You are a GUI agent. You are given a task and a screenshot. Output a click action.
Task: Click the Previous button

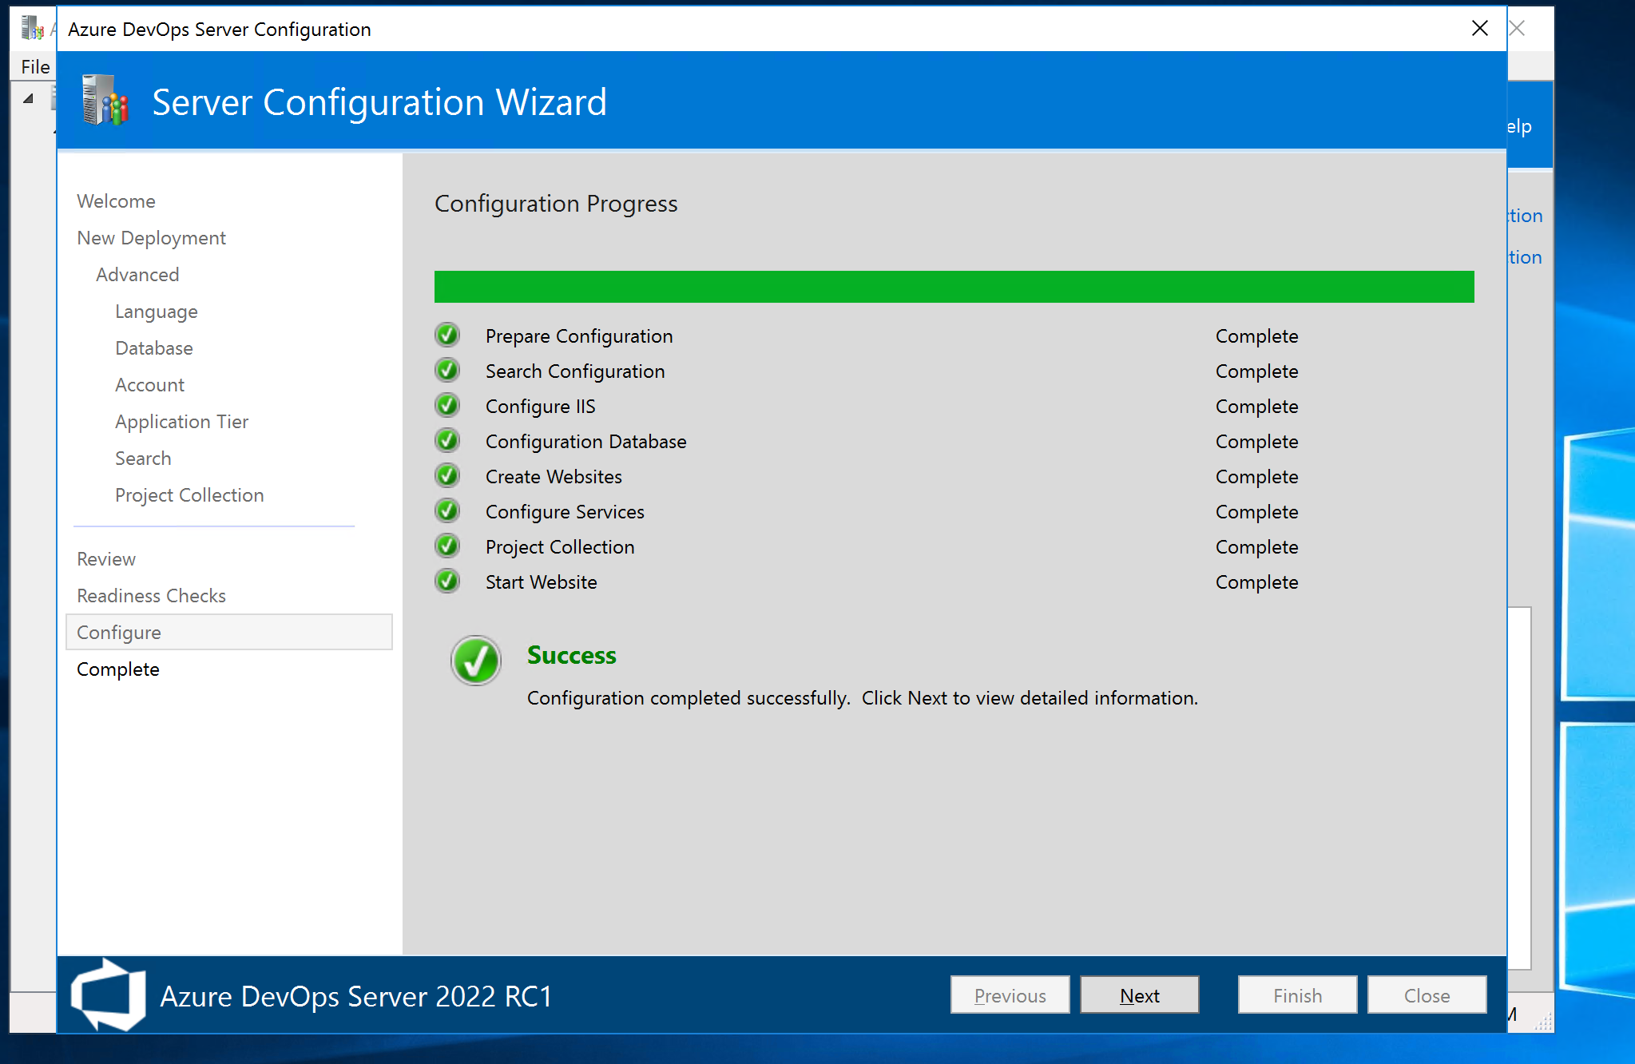coord(1010,995)
